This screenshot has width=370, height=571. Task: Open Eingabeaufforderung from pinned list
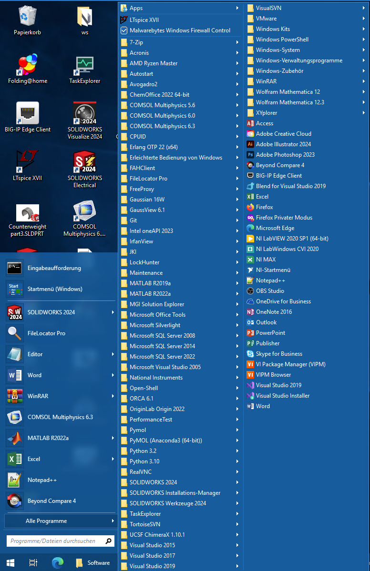60,269
